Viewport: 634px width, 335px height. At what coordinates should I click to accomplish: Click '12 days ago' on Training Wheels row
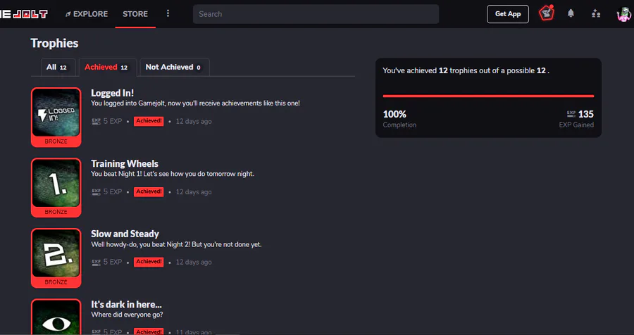pyautogui.click(x=194, y=192)
